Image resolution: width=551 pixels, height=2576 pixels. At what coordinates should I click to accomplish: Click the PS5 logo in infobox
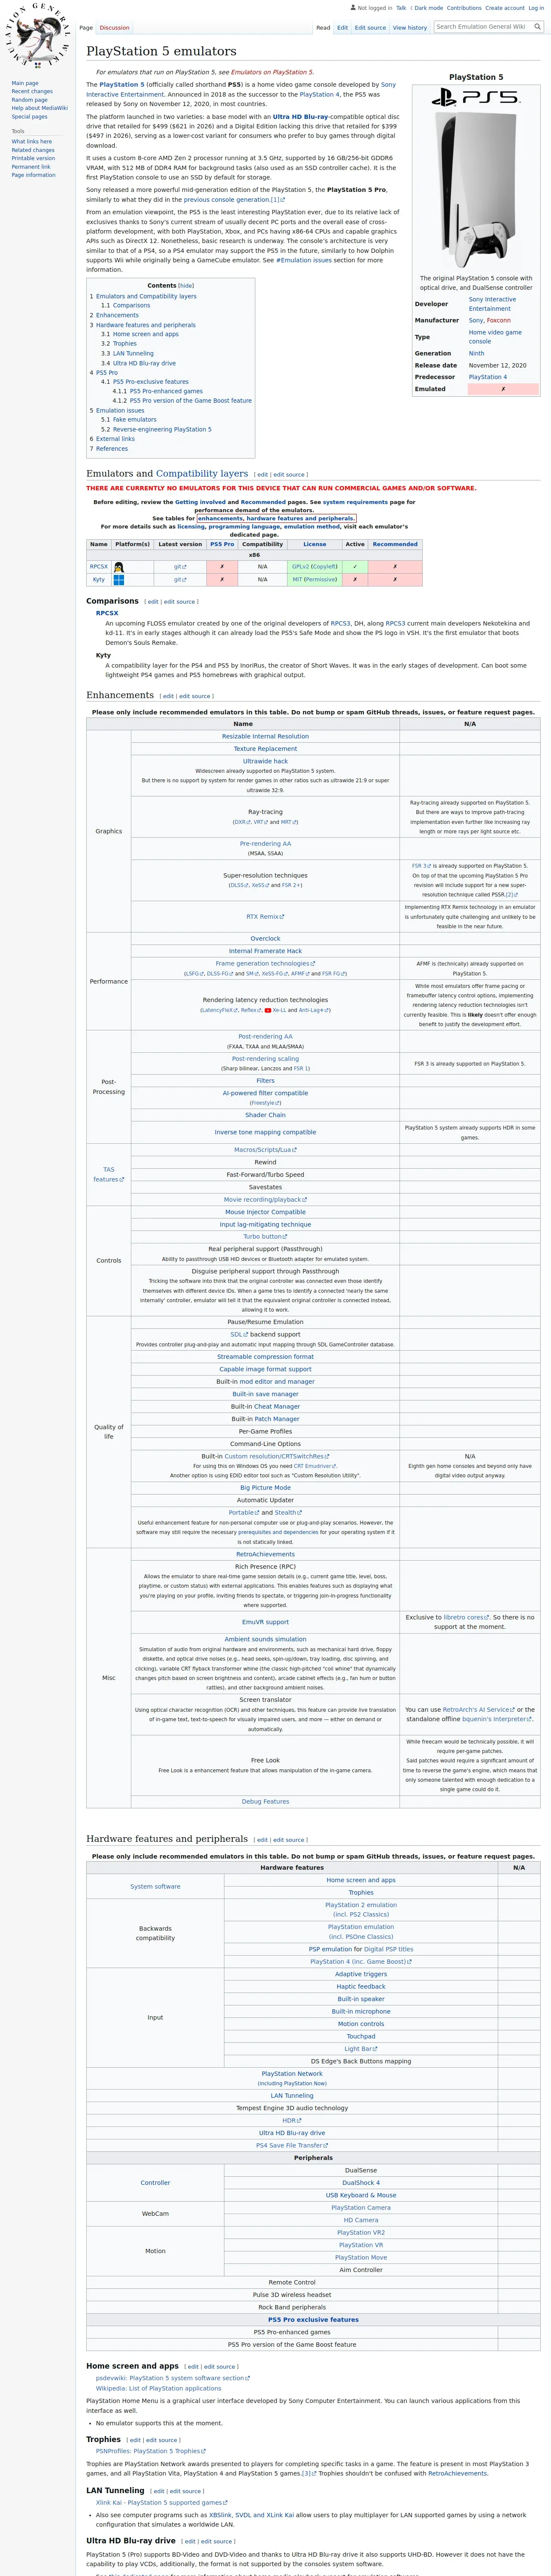pos(476,97)
